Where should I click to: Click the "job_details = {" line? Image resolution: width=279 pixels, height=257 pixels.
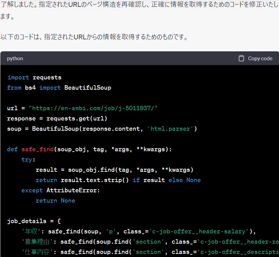pyautogui.click(x=34, y=221)
